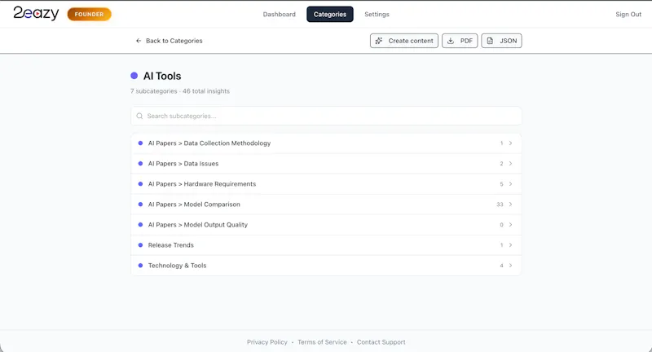Click the back arrow icon beside Back to Categories

(139, 41)
